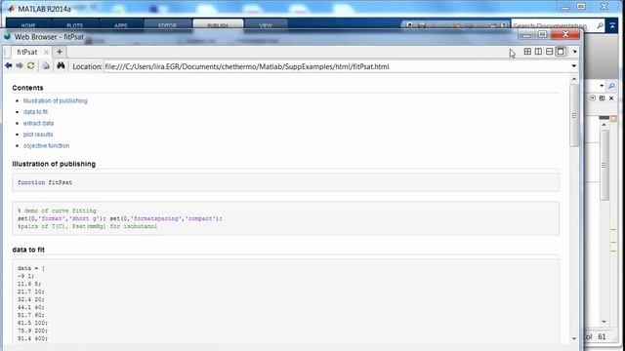Click the 'Contents' heading
Image resolution: width=625 pixels, height=351 pixels.
point(27,88)
